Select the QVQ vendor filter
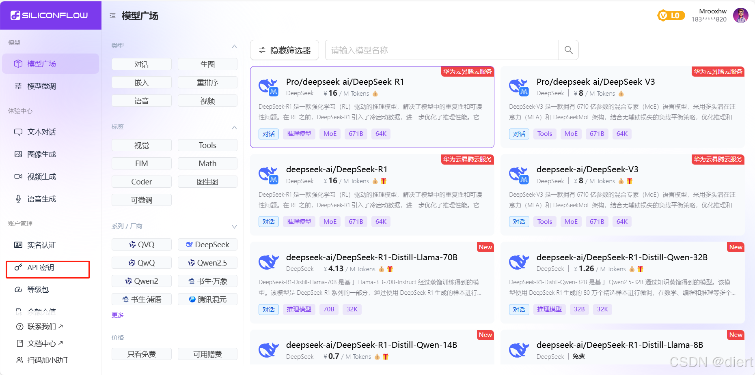Screen dimensions: 755x375 142,244
